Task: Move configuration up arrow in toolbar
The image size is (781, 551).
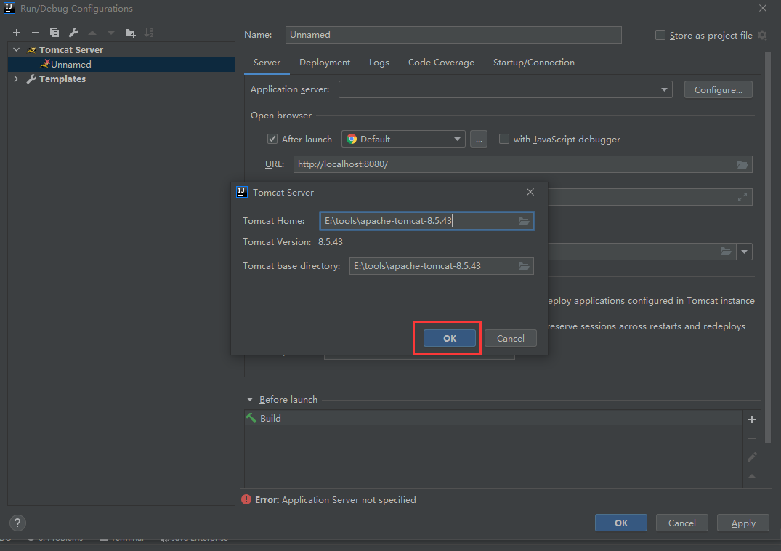Action: pos(92,33)
